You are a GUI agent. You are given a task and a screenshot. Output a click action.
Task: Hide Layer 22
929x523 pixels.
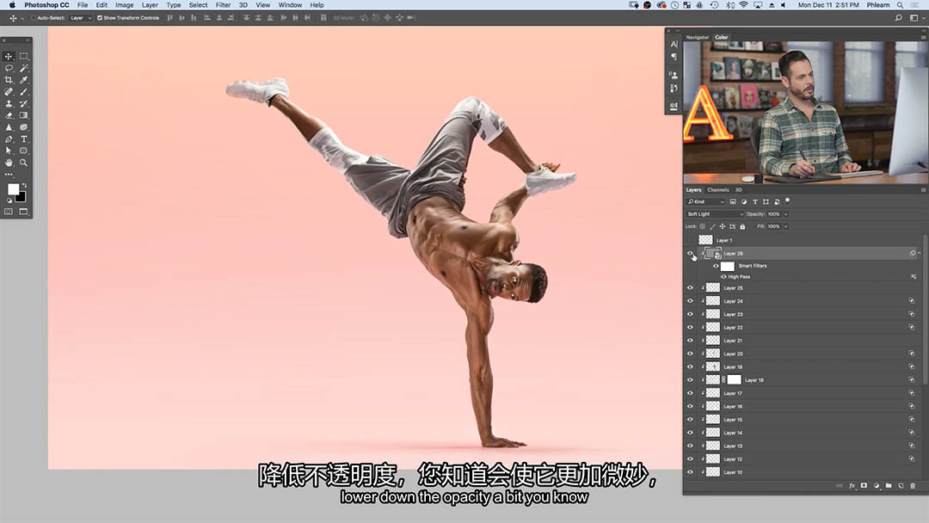690,328
